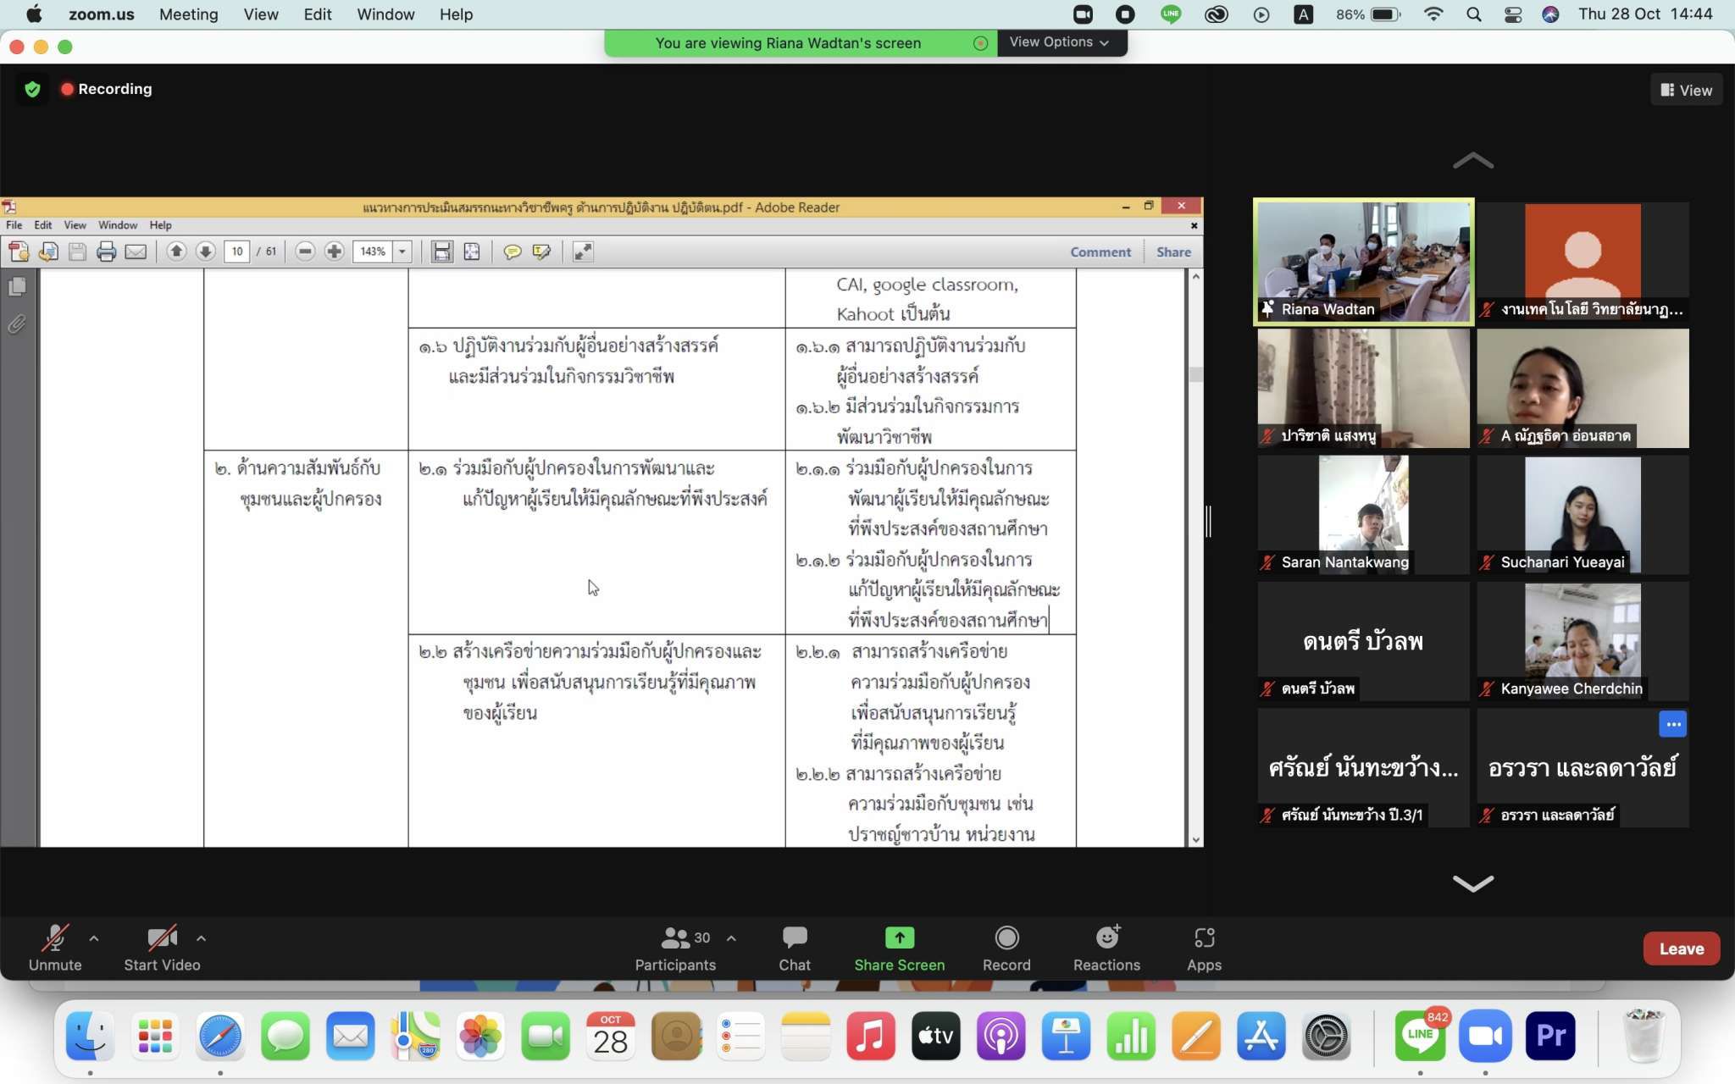Expand video options arrow beside Start Video

(x=201, y=938)
